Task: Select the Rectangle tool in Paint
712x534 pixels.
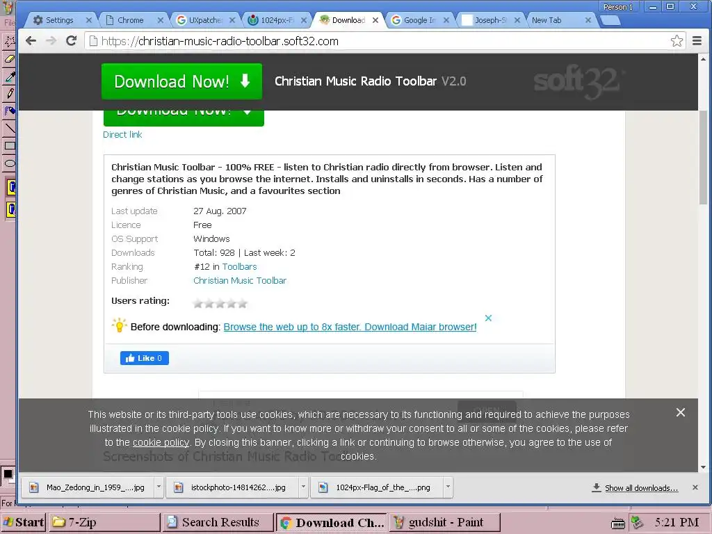Action: [9, 146]
